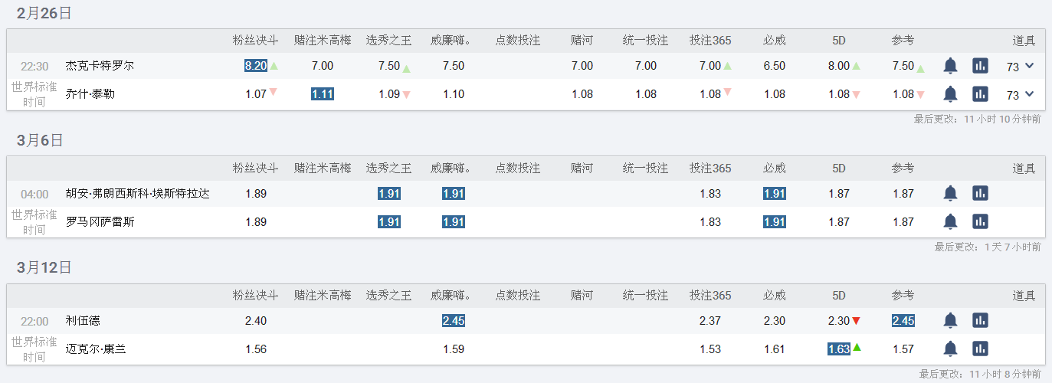The width and height of the screenshot is (1052, 383).
Task: Open chart icon for 乔什·泰勒 row
Action: [980, 94]
